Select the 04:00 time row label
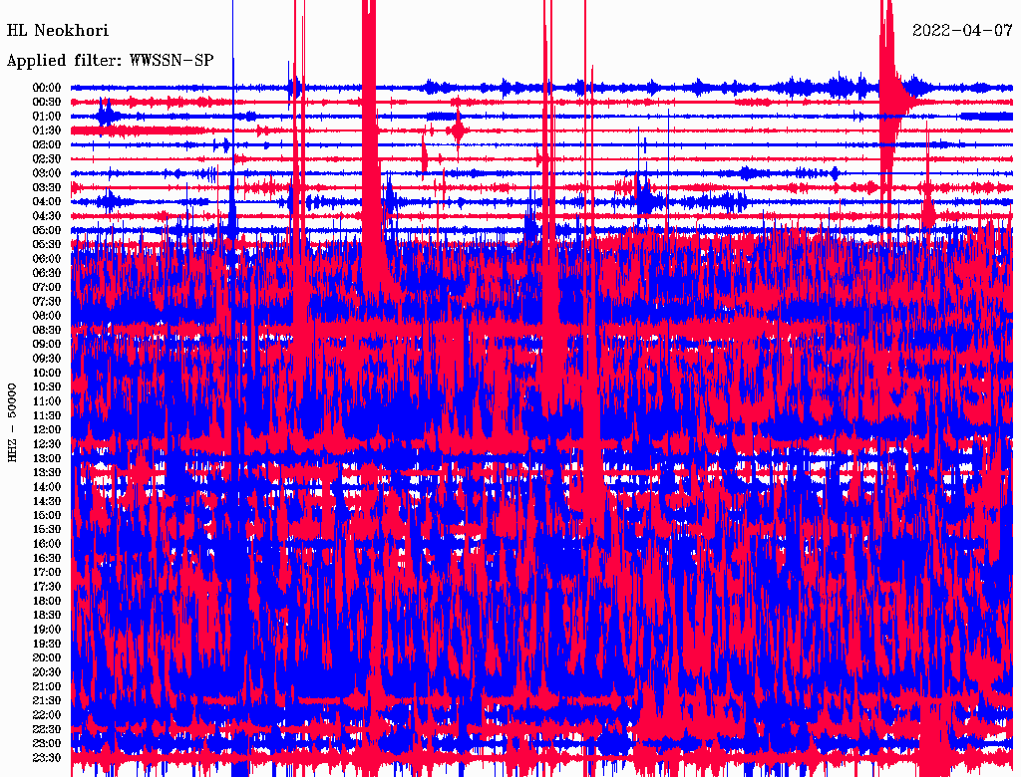 click(47, 202)
